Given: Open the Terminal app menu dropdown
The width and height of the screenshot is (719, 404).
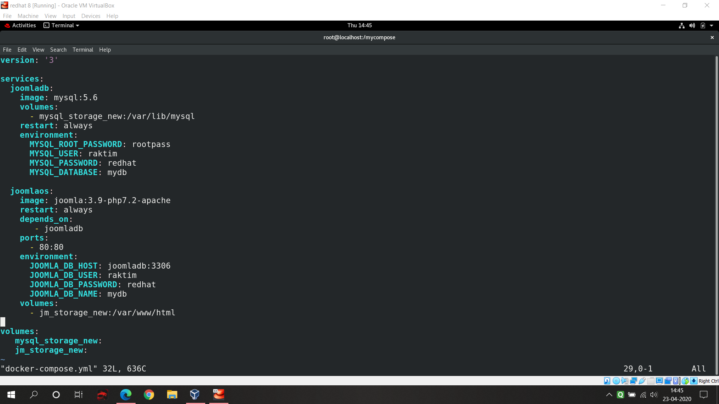Looking at the screenshot, I should coord(62,25).
